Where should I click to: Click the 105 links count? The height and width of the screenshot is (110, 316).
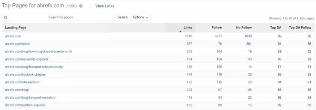(189, 105)
